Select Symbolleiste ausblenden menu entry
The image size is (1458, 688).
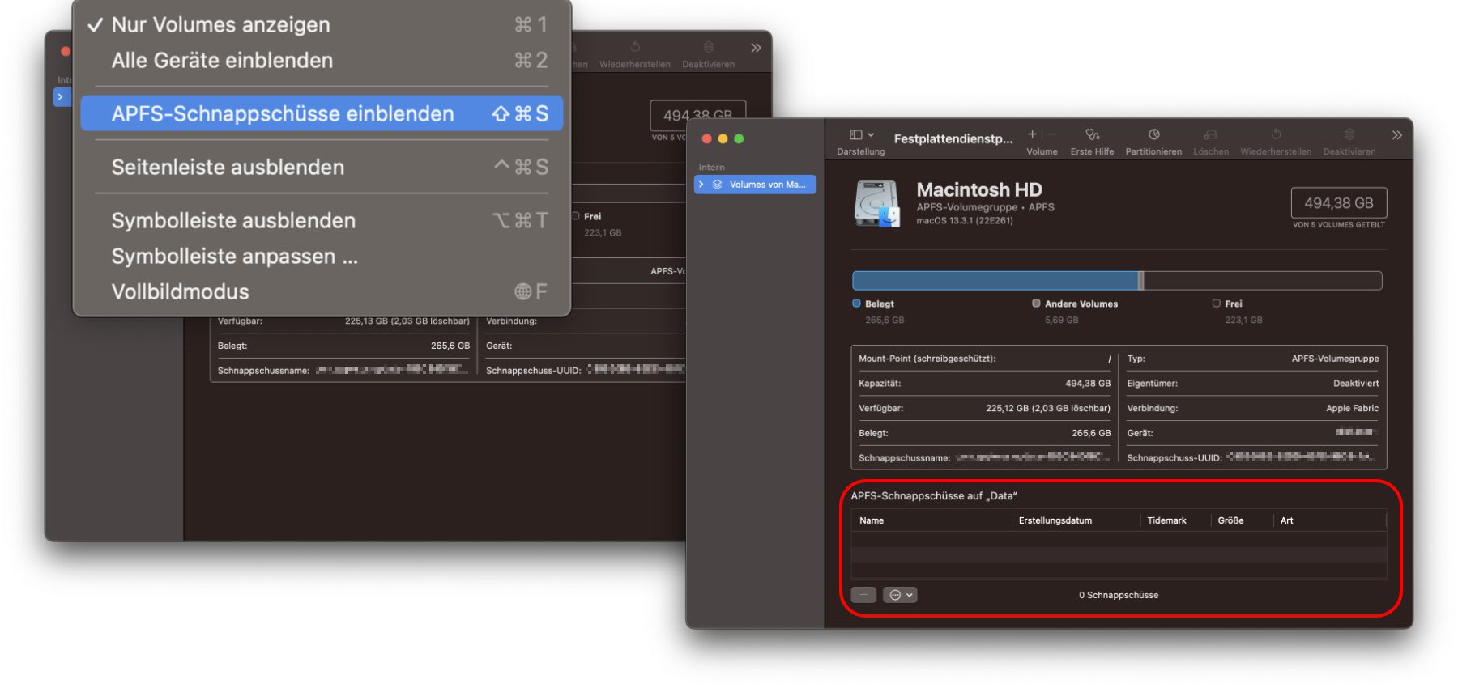(233, 221)
